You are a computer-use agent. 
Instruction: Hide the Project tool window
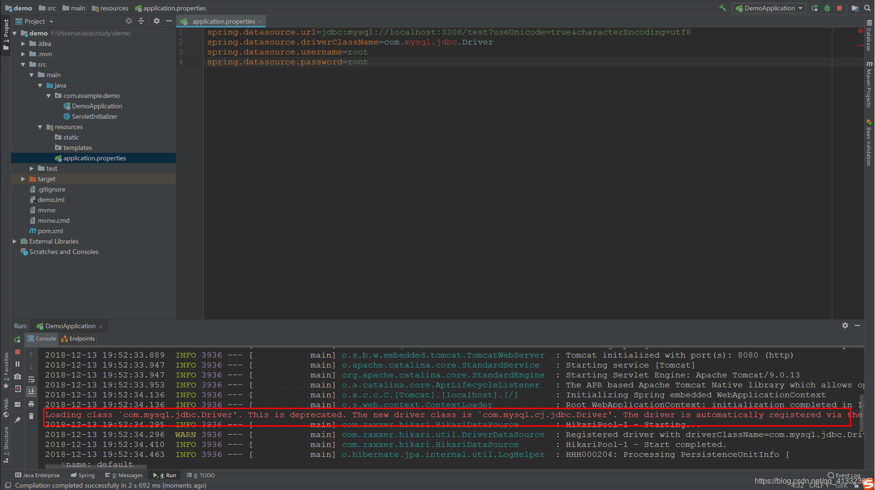pyautogui.click(x=169, y=21)
